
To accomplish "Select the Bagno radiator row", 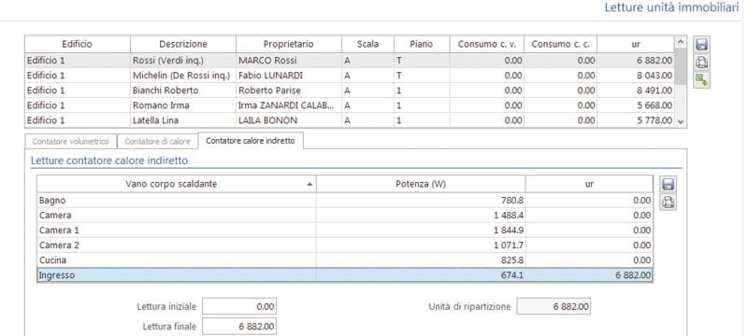I will 345,201.
